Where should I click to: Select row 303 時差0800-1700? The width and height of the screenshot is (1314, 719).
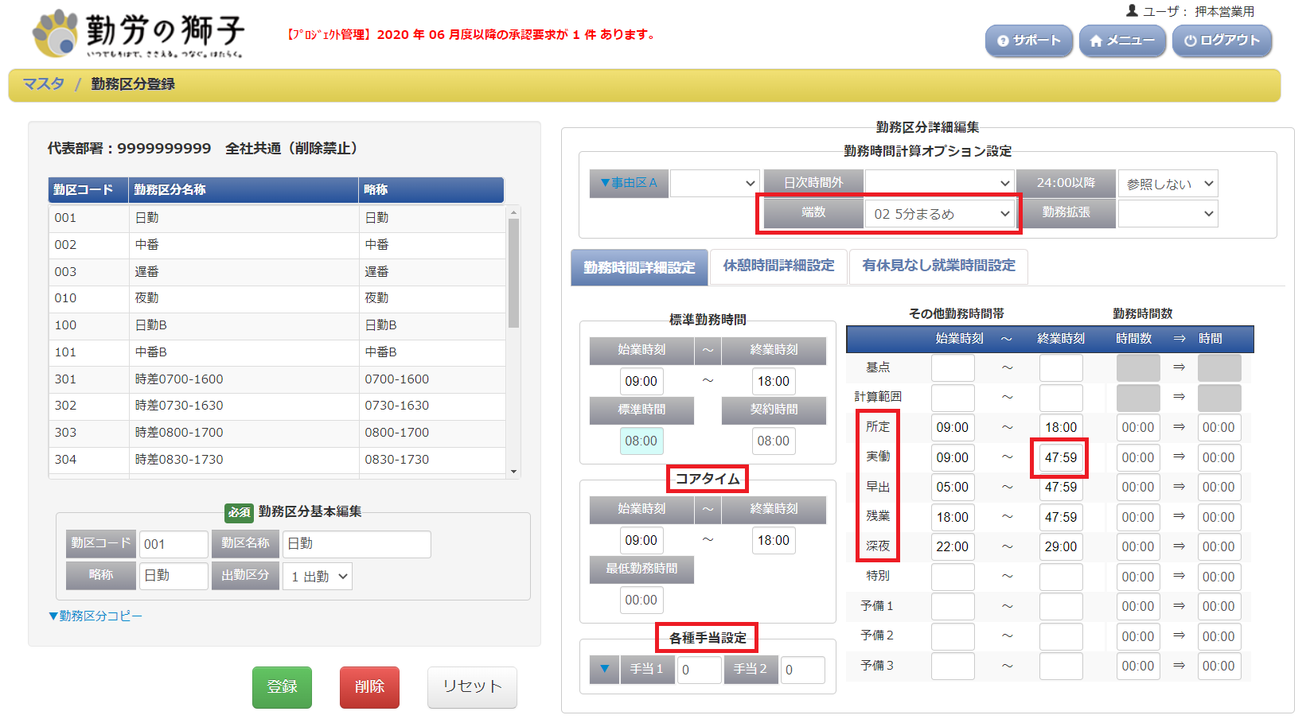click(277, 433)
